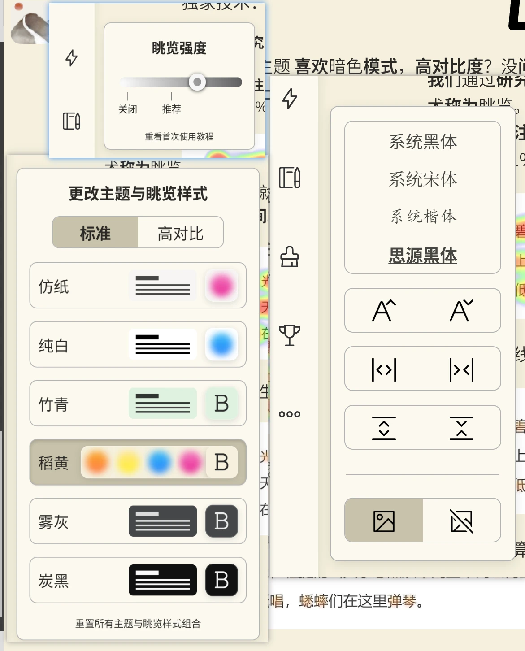Screen dimensions: 525x651
Task: Pick the blue swatch in the 稻黄 row
Action: click(x=159, y=462)
